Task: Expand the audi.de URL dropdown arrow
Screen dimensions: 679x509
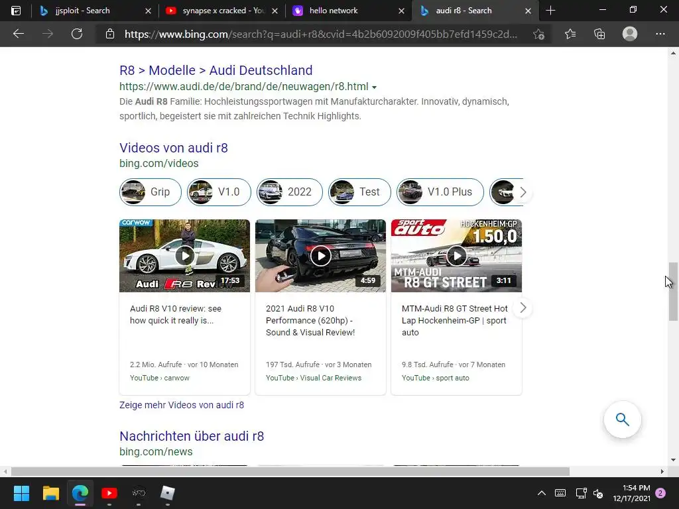Action: [x=374, y=87]
